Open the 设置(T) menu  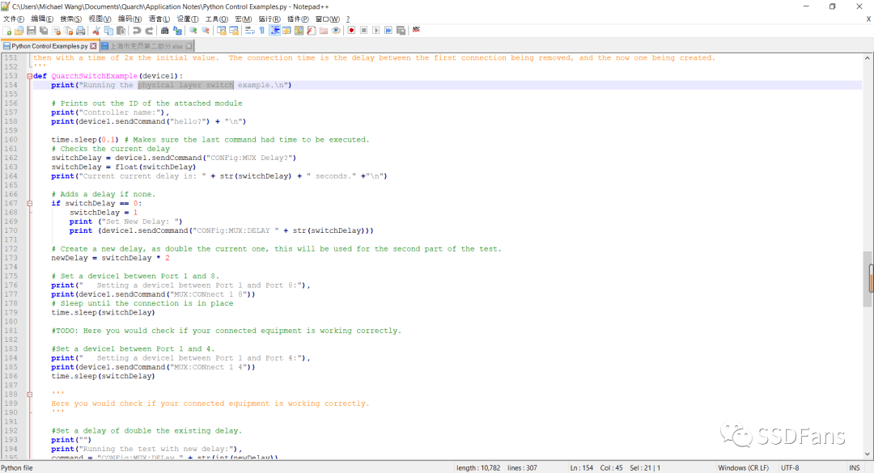pos(187,19)
